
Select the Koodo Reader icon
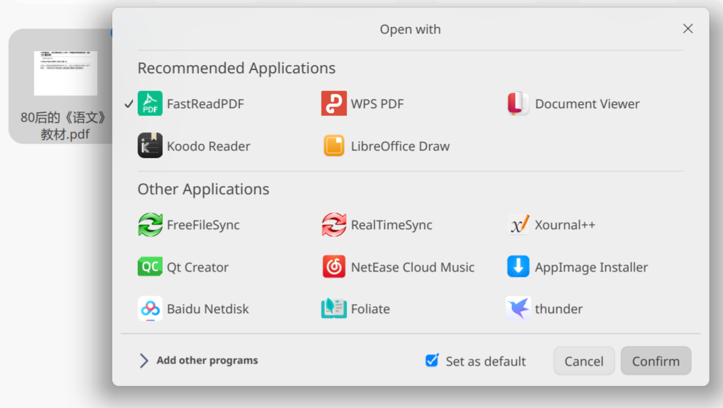tap(150, 146)
